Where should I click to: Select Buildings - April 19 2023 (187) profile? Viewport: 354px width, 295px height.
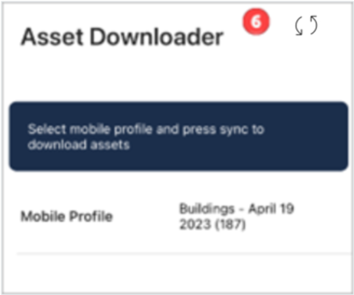[x=236, y=216]
